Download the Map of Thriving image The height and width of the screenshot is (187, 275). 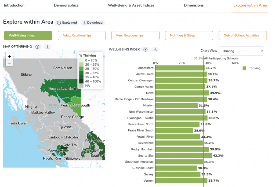pyautogui.click(x=47, y=47)
